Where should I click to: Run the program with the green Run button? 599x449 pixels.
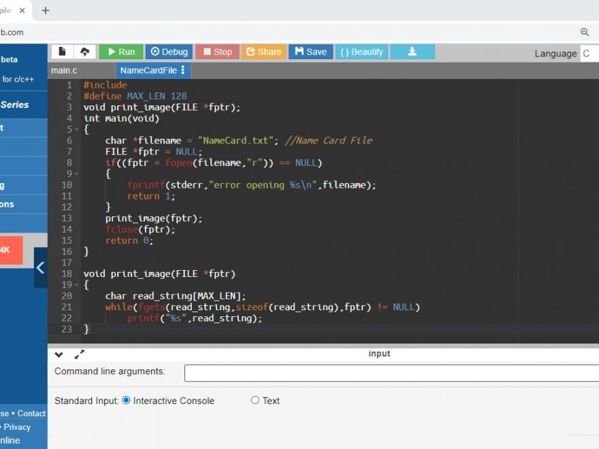coord(120,52)
